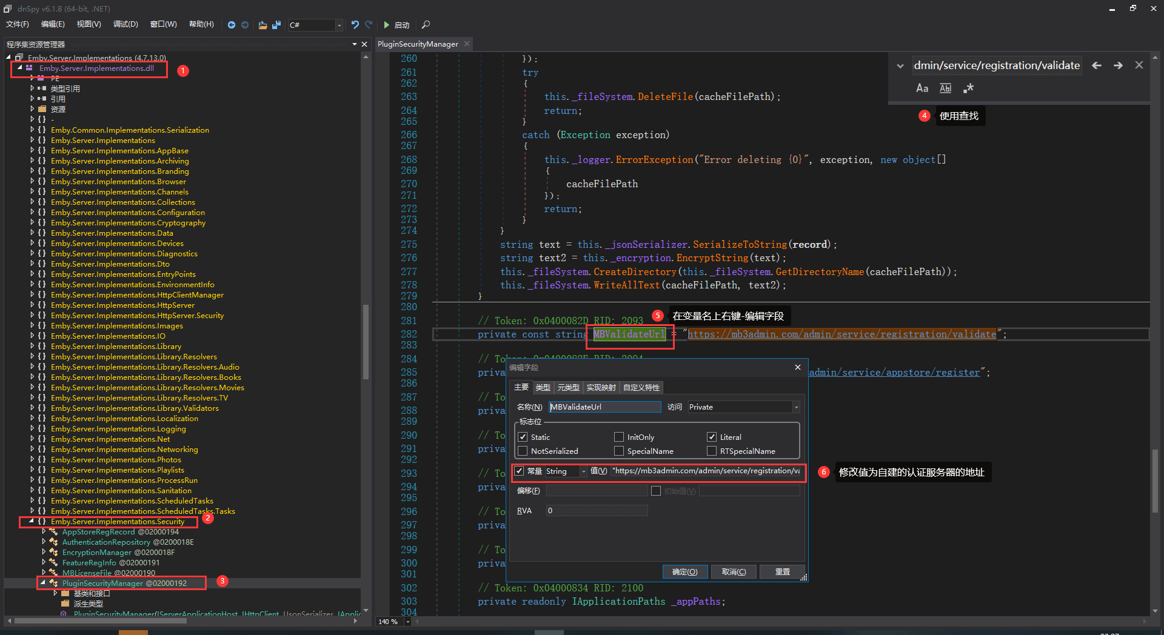Start debugging with the 启动 button
The width and height of the screenshot is (1164, 635).
point(396,25)
